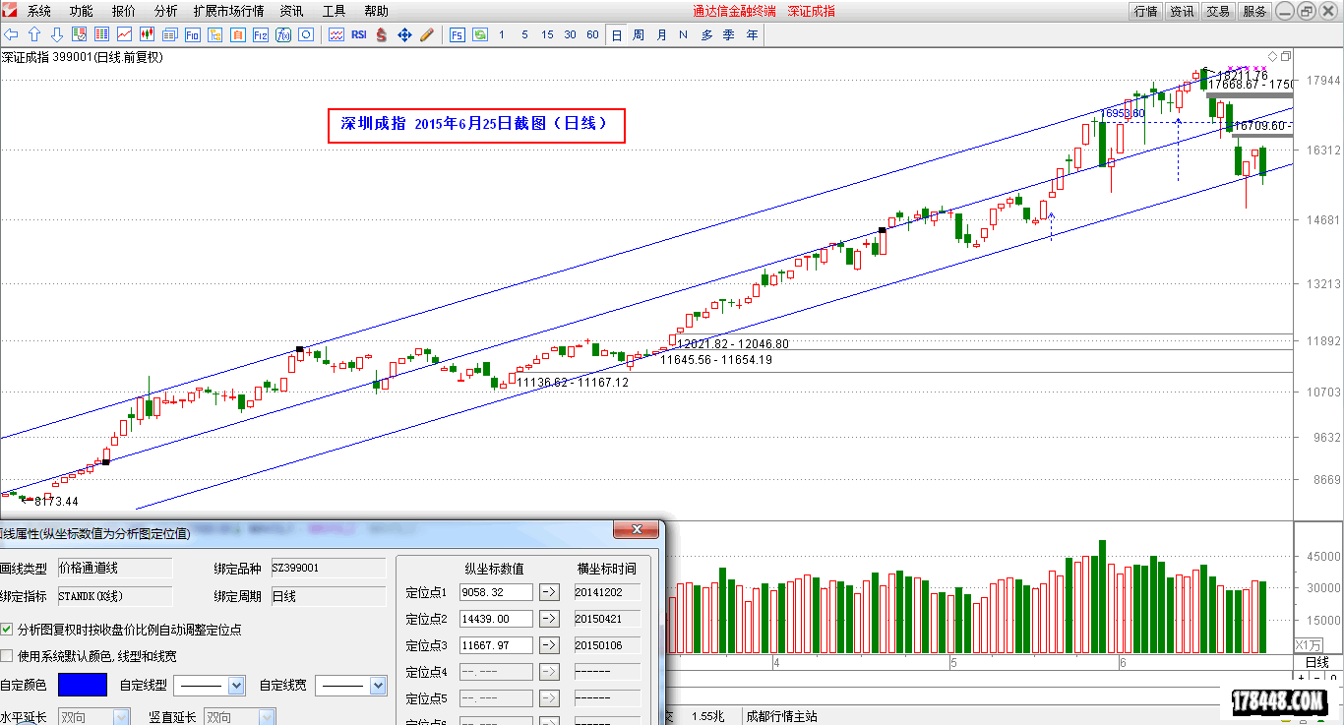Click the ranking list icon after the down arrow
This screenshot has height=725, width=1344.
pyautogui.click(x=80, y=34)
